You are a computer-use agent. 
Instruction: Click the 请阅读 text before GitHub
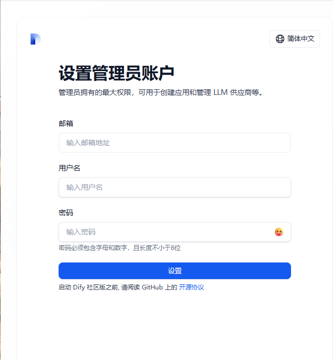pyautogui.click(x=130, y=287)
